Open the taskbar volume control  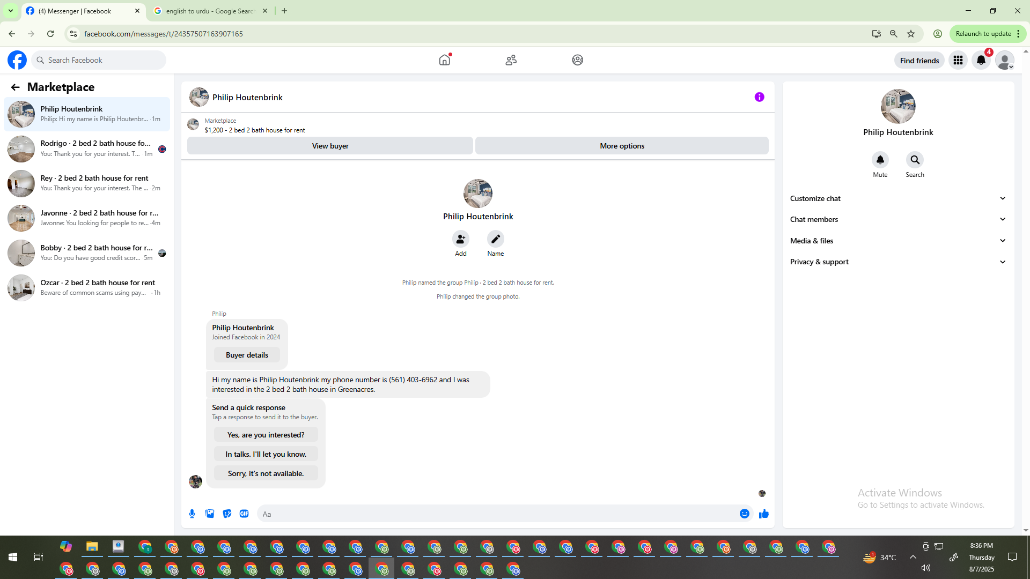(926, 568)
